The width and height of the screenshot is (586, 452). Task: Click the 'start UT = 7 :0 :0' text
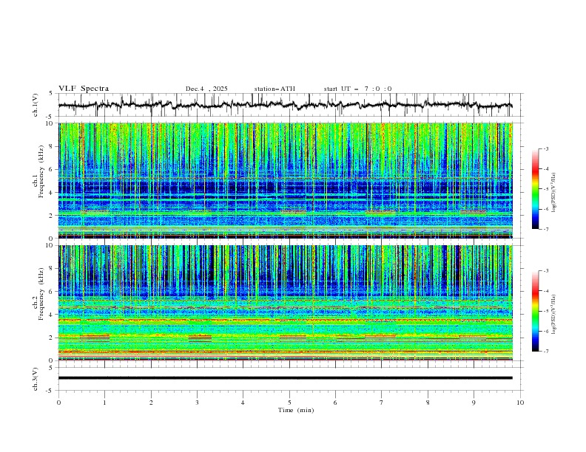357,89
